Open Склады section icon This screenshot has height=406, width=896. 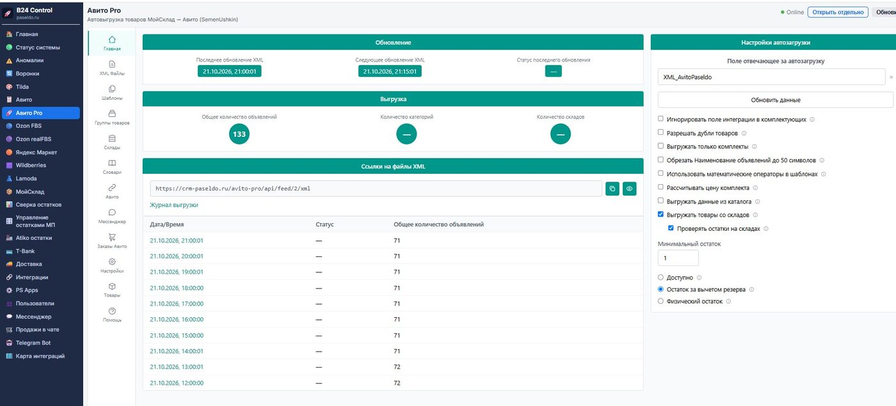[x=112, y=138]
